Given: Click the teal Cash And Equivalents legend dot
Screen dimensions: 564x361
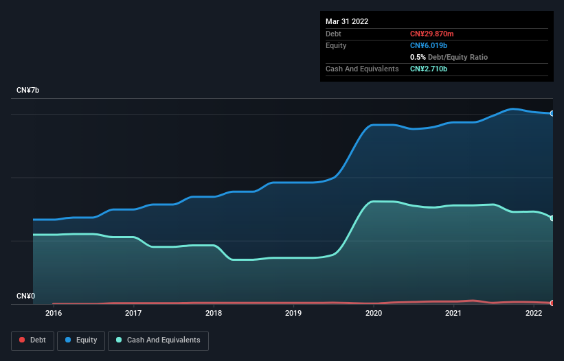Looking at the screenshot, I should (119, 340).
